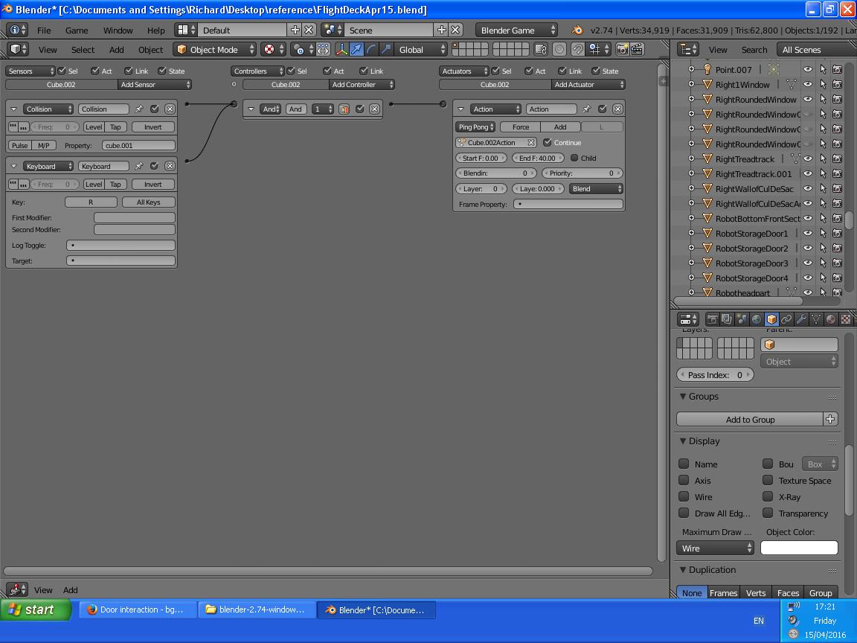Image resolution: width=857 pixels, height=643 pixels.
Task: Open the Add Sensor dropdown
Action: (x=155, y=85)
